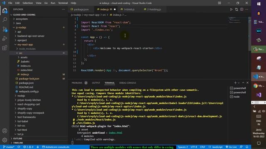The height and width of the screenshot is (149, 266).
Task: Switch to the OUTPUT panel tab
Action: click(x=96, y=83)
